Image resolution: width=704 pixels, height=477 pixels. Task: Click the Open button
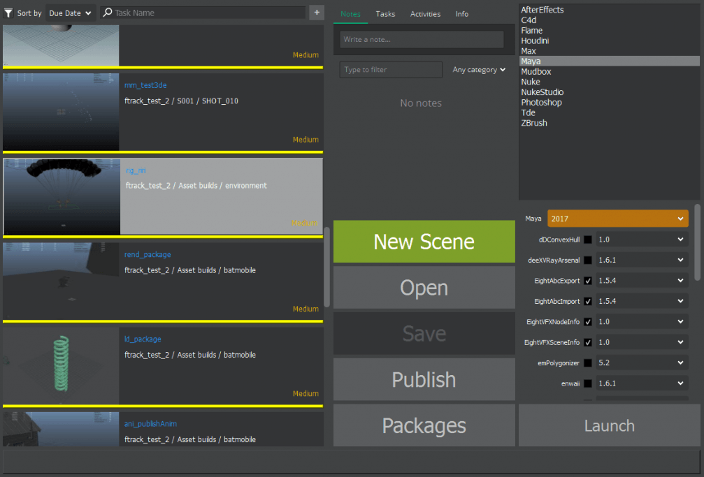point(424,288)
